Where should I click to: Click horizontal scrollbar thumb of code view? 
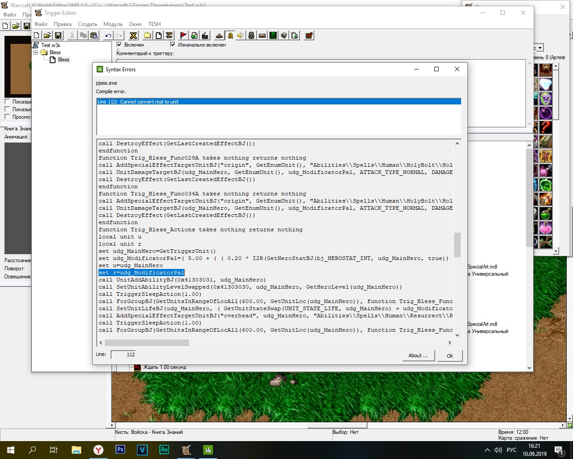tap(147, 342)
